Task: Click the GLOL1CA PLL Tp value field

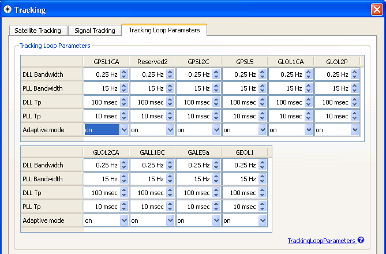Action: pyautogui.click(x=285, y=116)
